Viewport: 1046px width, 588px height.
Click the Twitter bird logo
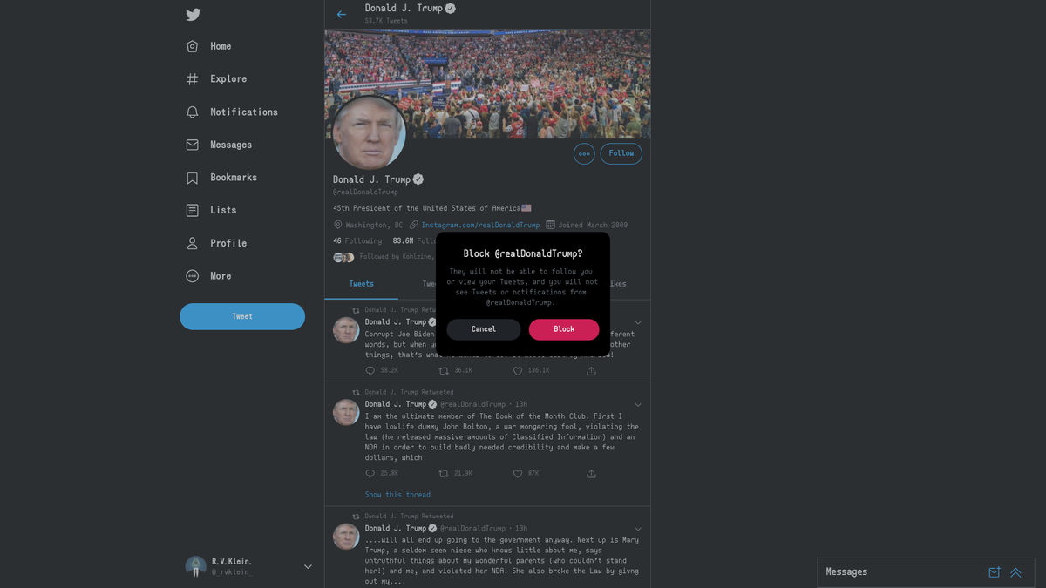(193, 14)
